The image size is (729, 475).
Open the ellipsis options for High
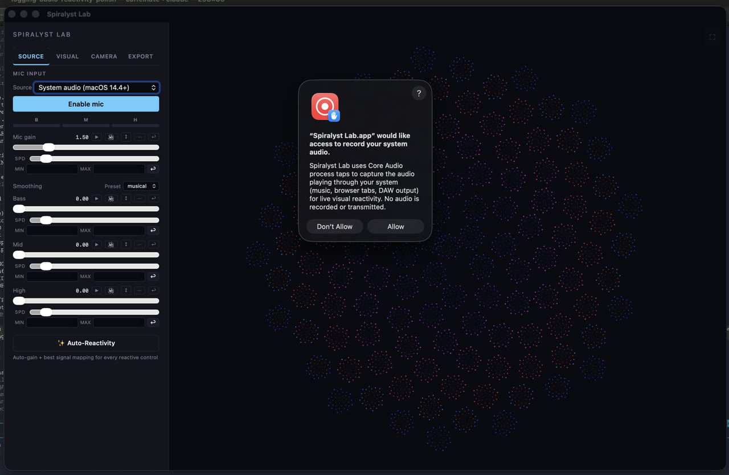pos(140,291)
